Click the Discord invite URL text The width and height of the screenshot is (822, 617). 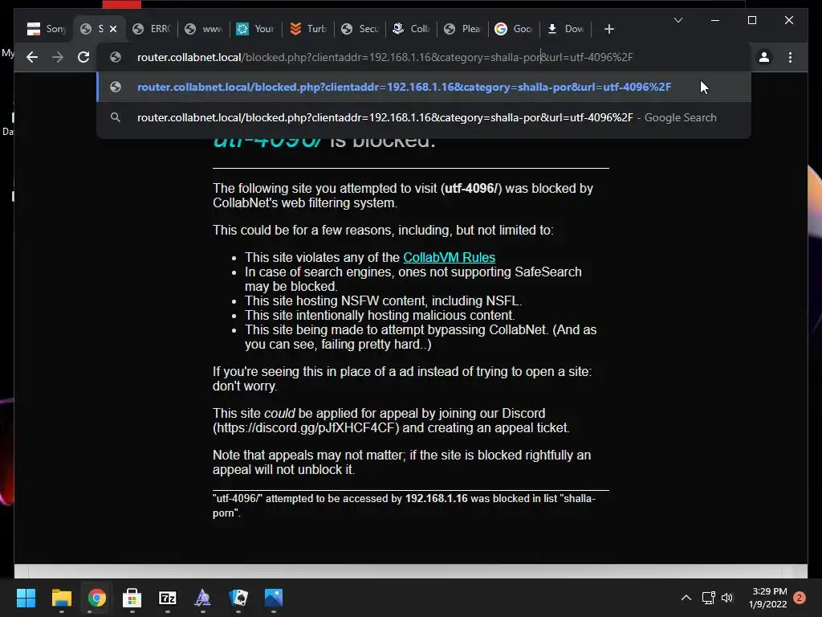click(306, 427)
